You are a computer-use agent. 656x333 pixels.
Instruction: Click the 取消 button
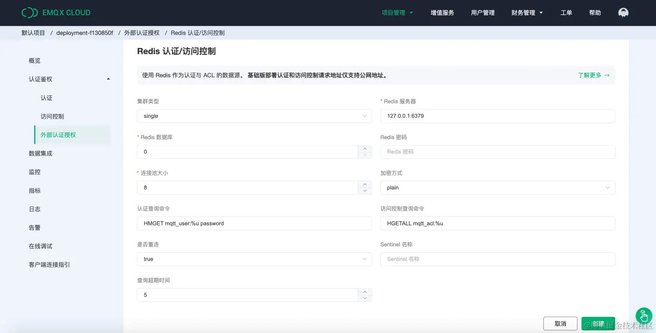coord(560,323)
